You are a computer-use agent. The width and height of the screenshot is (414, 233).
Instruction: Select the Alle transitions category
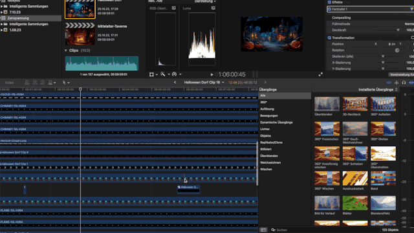(285, 96)
